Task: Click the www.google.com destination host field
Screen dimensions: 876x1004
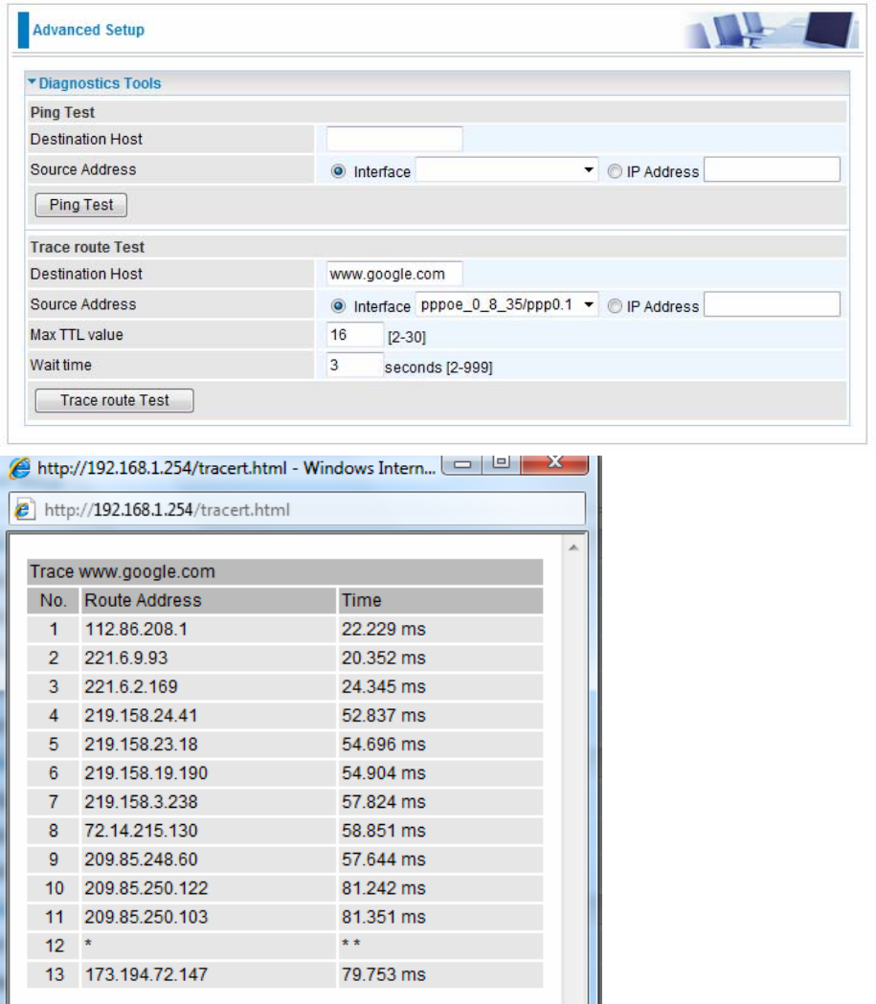Action: tap(394, 274)
